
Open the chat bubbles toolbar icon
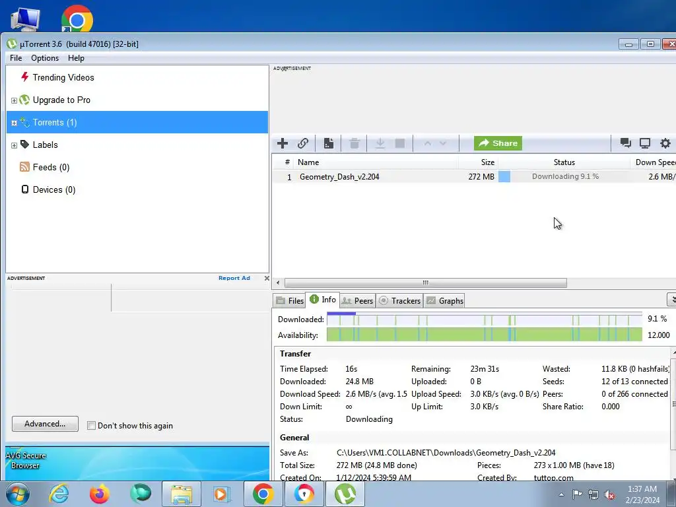tap(626, 143)
